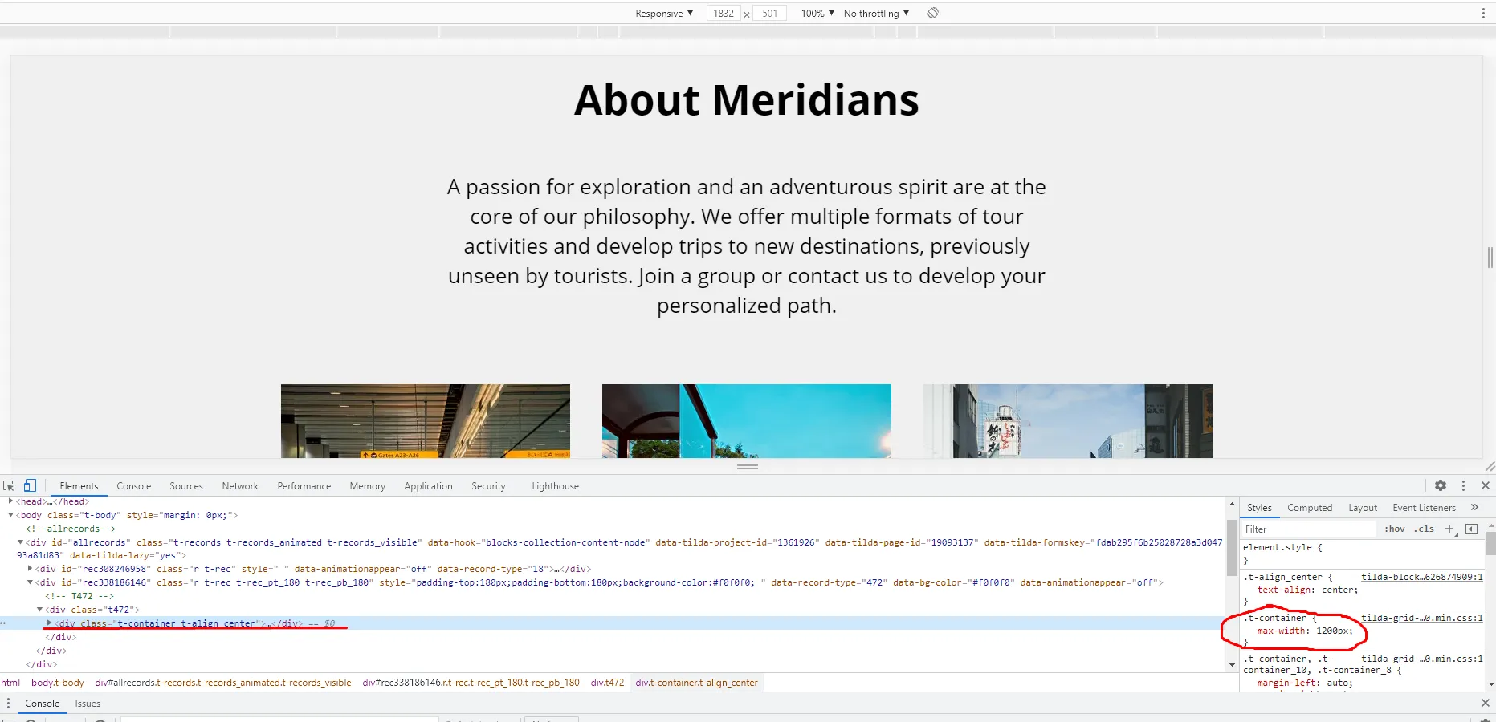Select the drawer Issues tab
Viewport: 1496px width, 722px height.
coord(88,704)
